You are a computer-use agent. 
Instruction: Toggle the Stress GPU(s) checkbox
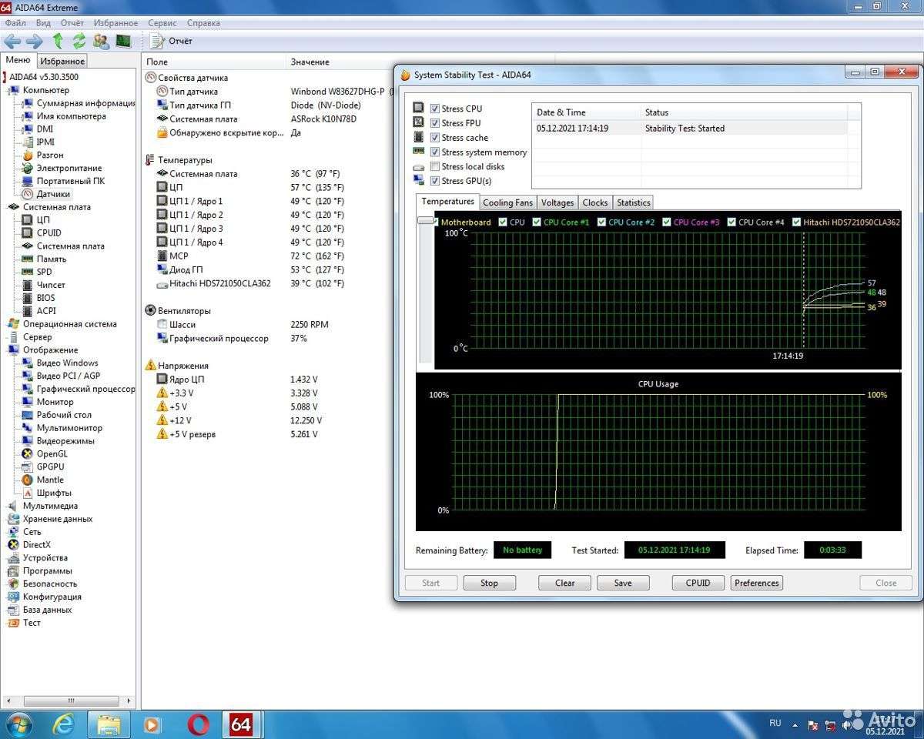click(x=435, y=181)
